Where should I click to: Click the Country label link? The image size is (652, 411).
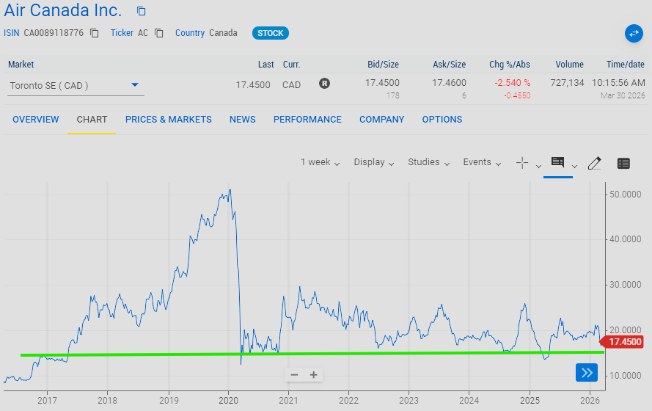(x=190, y=33)
